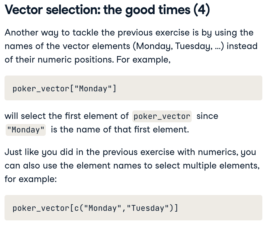The image size is (268, 226).
Task: Click the "(Monday, Tuesday, ...)" text in the intro
Action: (x=180, y=46)
